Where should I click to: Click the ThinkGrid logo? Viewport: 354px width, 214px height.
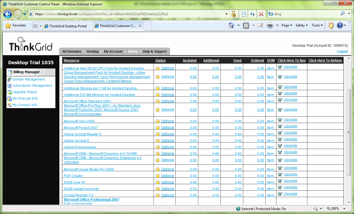click(x=31, y=44)
